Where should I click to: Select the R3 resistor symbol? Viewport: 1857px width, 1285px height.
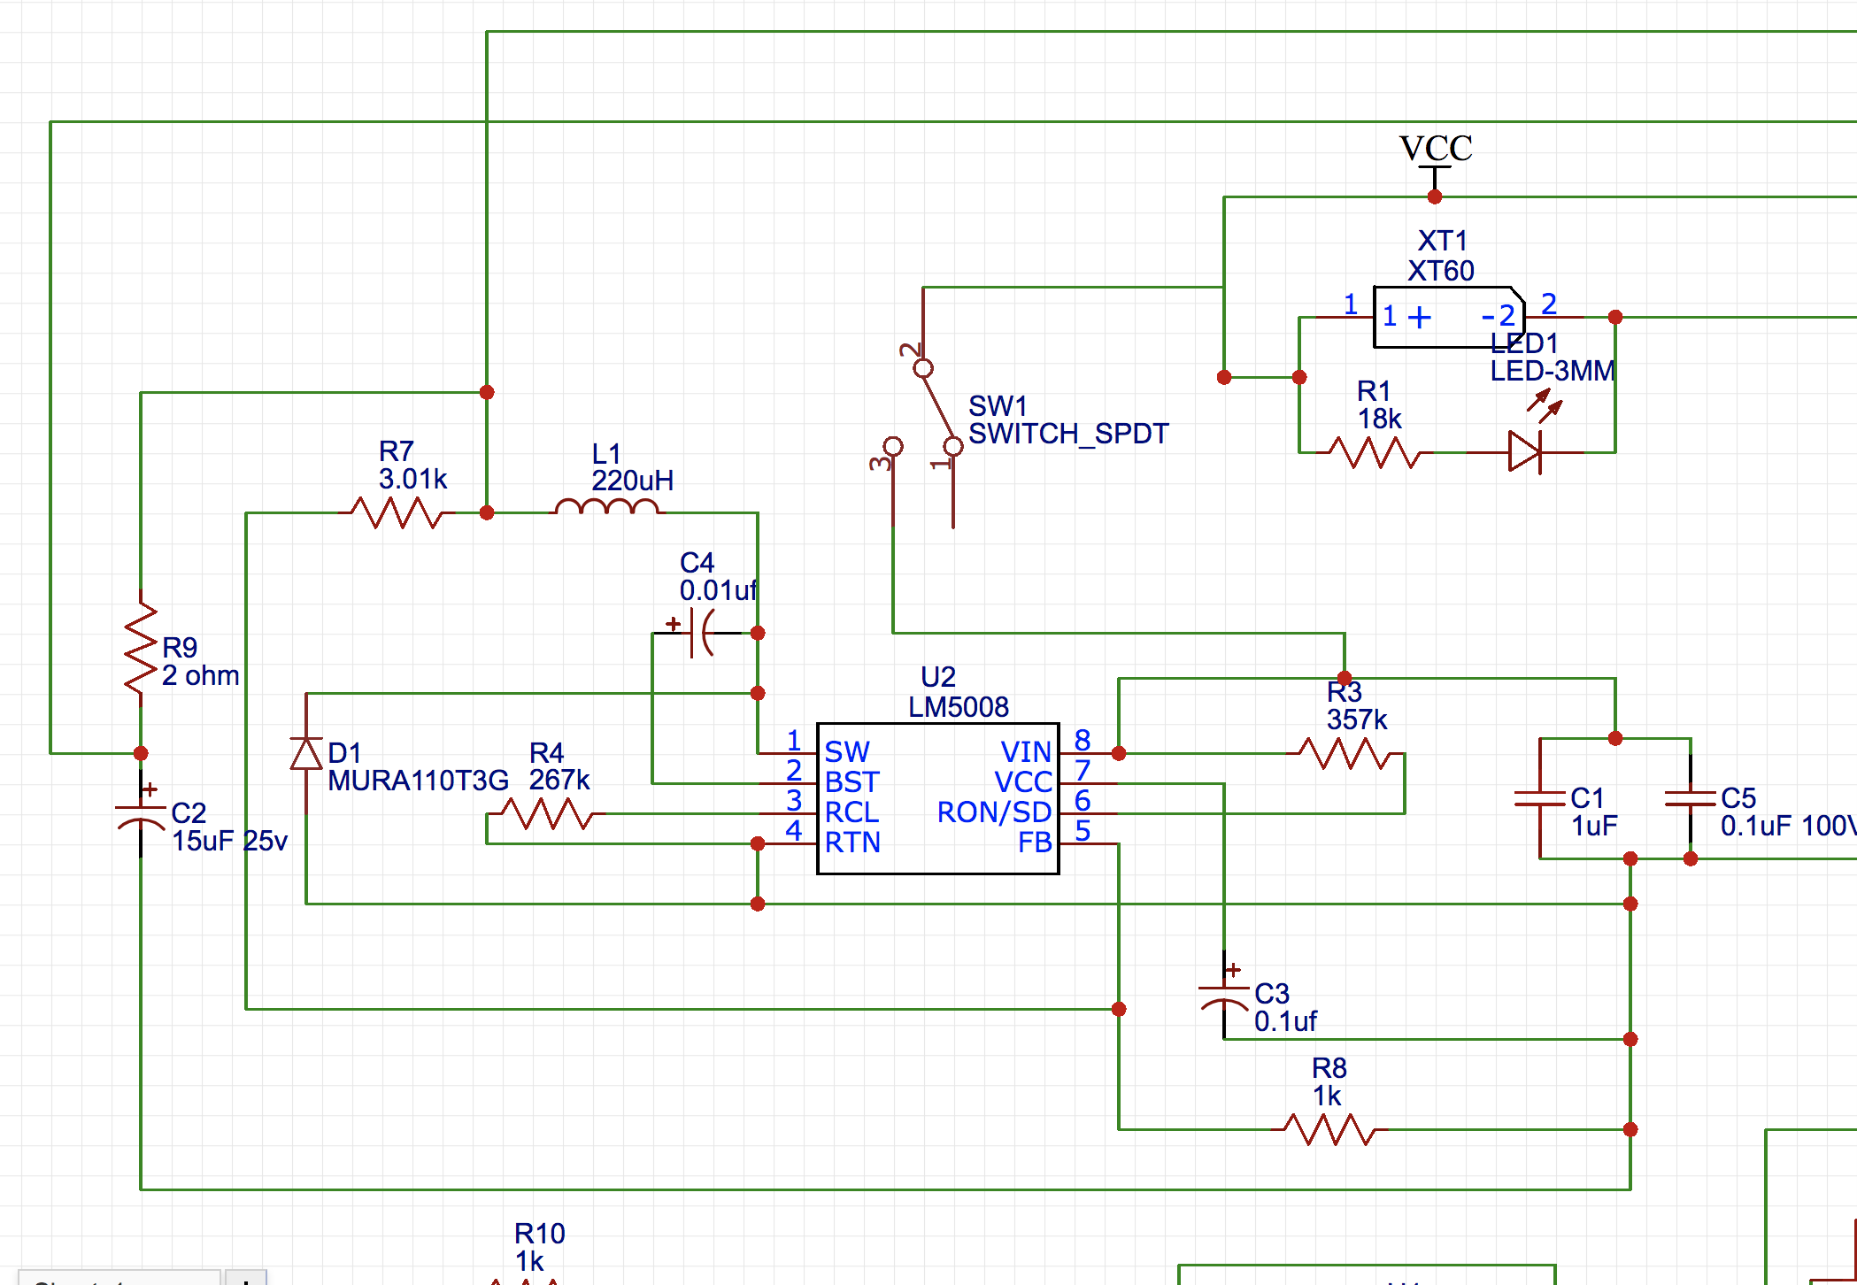[x=1345, y=753]
